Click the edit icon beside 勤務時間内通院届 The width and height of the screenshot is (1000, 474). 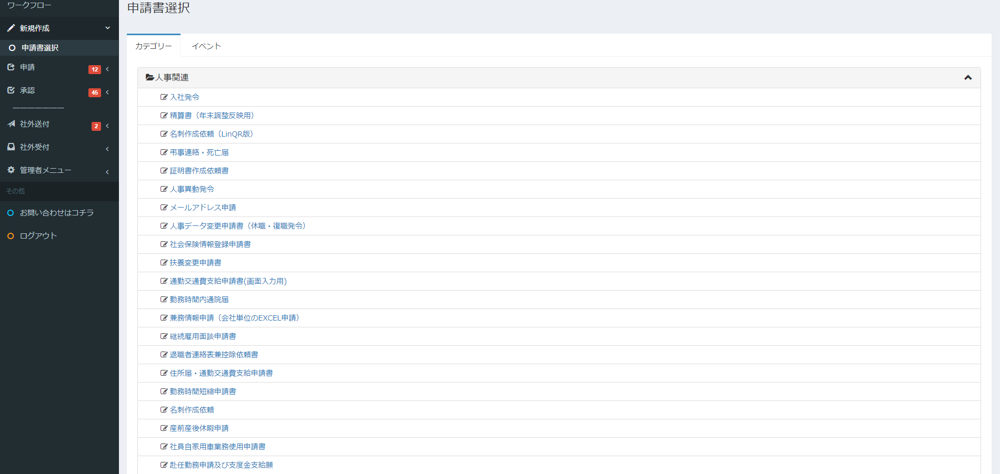pyautogui.click(x=164, y=300)
